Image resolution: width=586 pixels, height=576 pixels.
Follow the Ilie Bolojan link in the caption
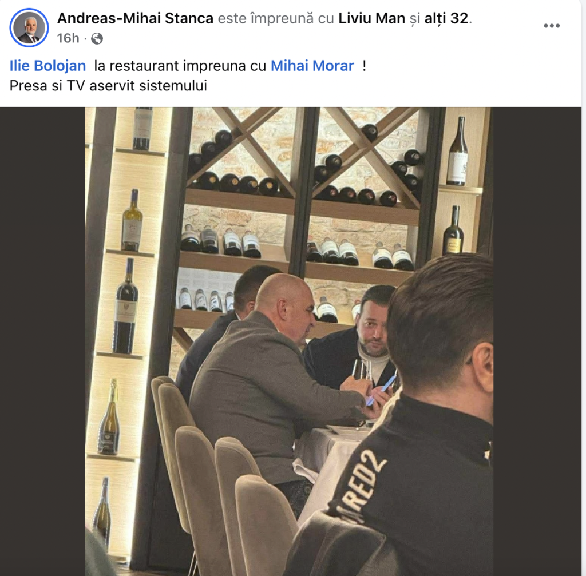(x=48, y=66)
